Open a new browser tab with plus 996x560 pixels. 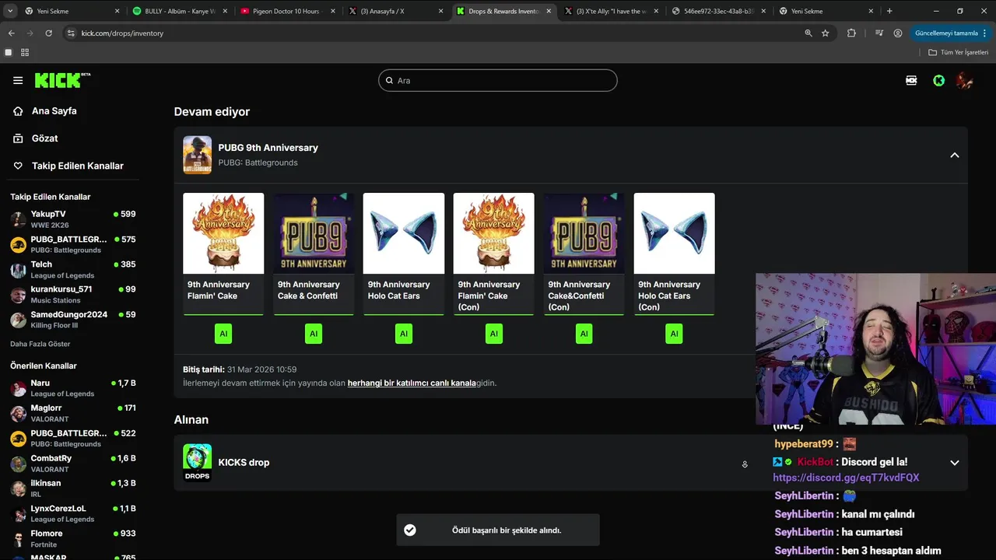pos(889,11)
